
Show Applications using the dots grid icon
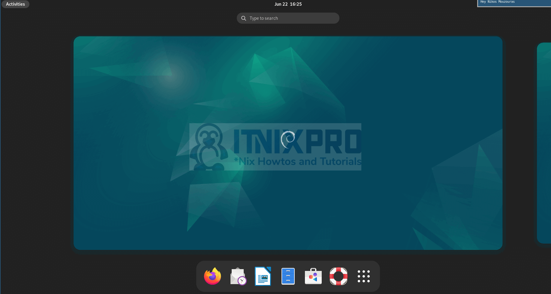point(363,276)
